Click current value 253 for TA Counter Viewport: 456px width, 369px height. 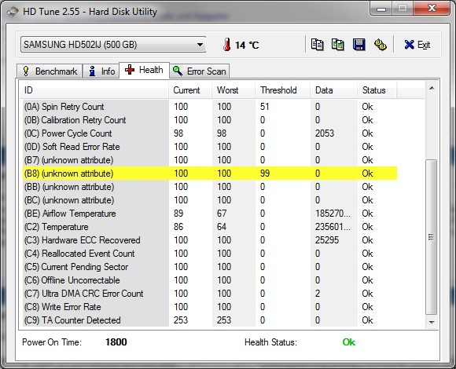[181, 320]
